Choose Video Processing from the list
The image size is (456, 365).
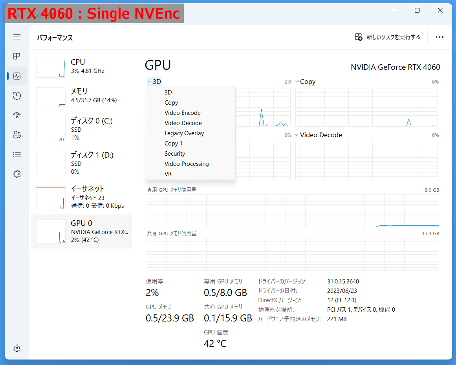191,163
